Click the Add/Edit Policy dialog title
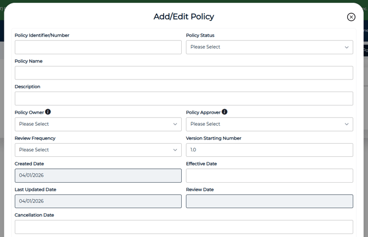This screenshot has height=237, width=368. (x=183, y=17)
